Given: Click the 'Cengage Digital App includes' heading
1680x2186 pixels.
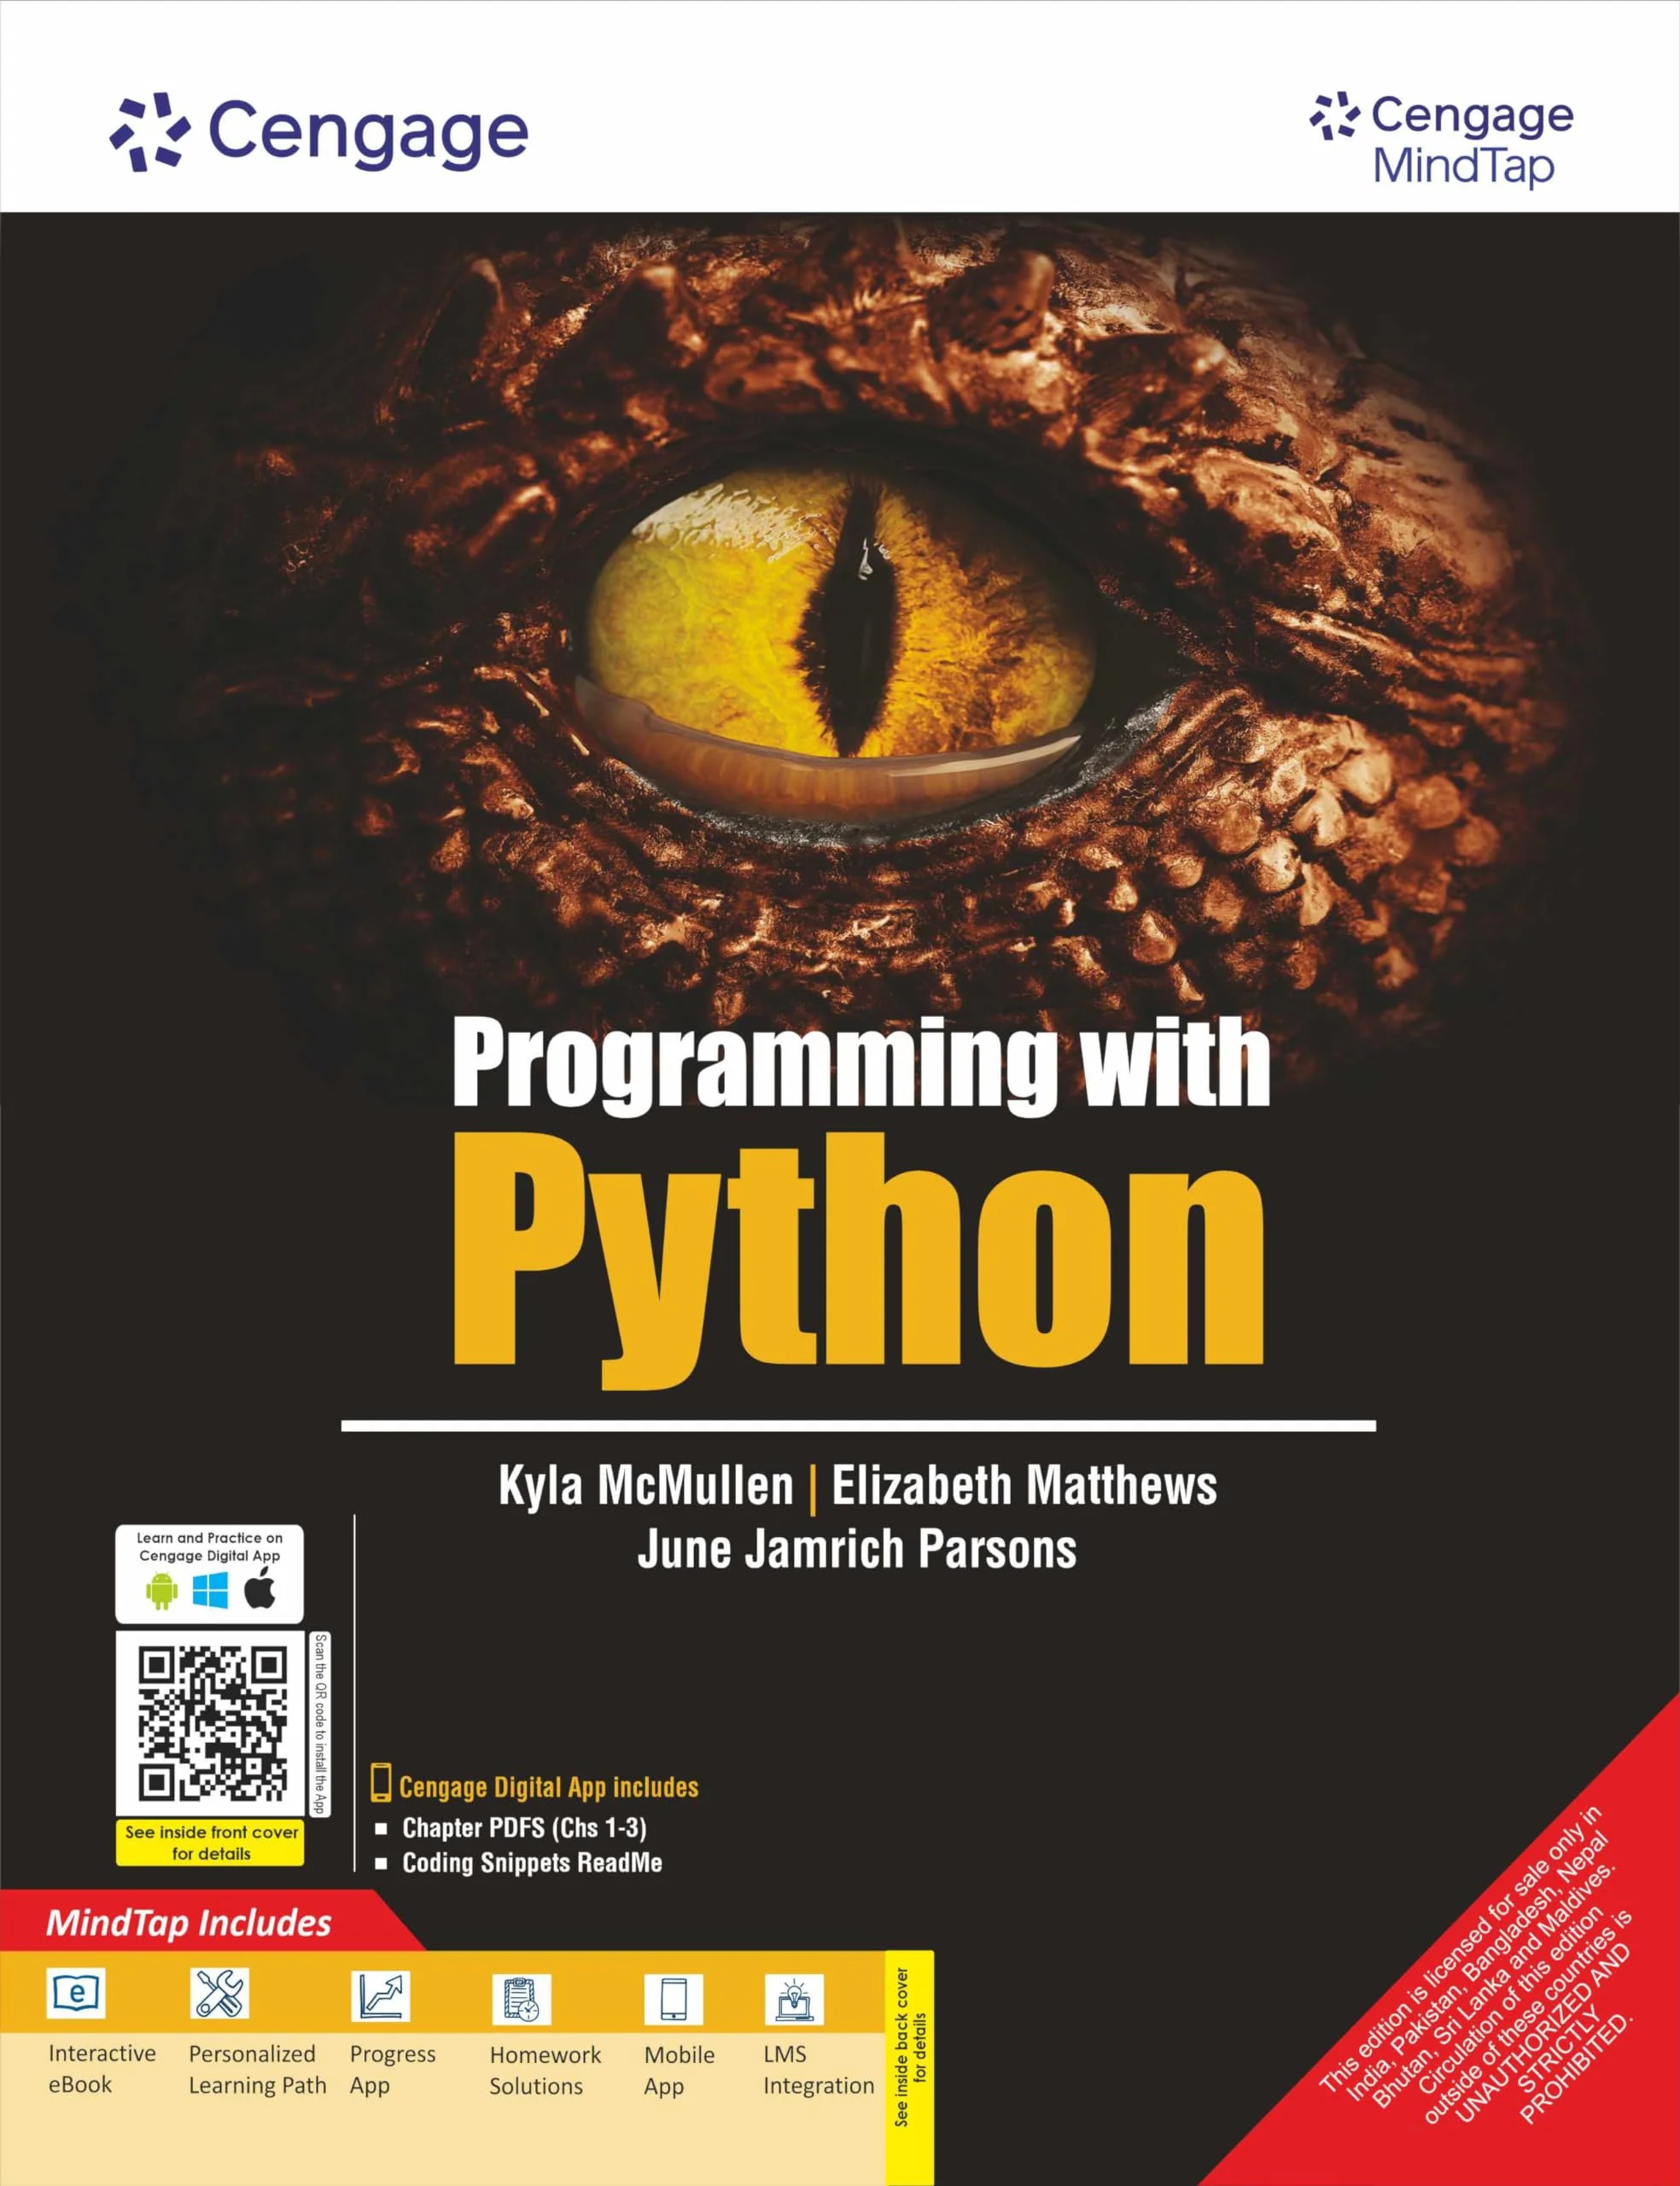Looking at the screenshot, I should (x=549, y=1787).
